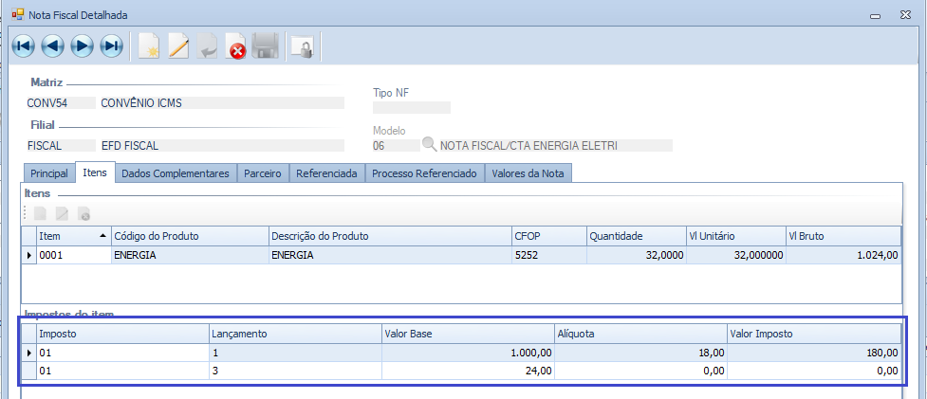Save using the floppy disk icon
The width and height of the screenshot is (927, 399).
(x=265, y=46)
